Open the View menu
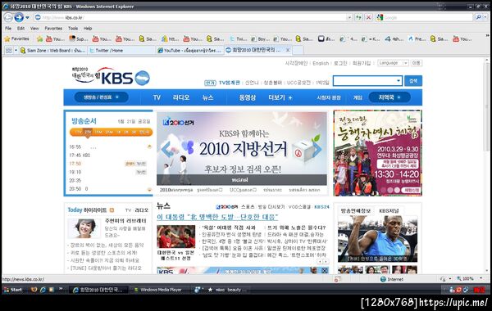492x311 pixels. 34,28
